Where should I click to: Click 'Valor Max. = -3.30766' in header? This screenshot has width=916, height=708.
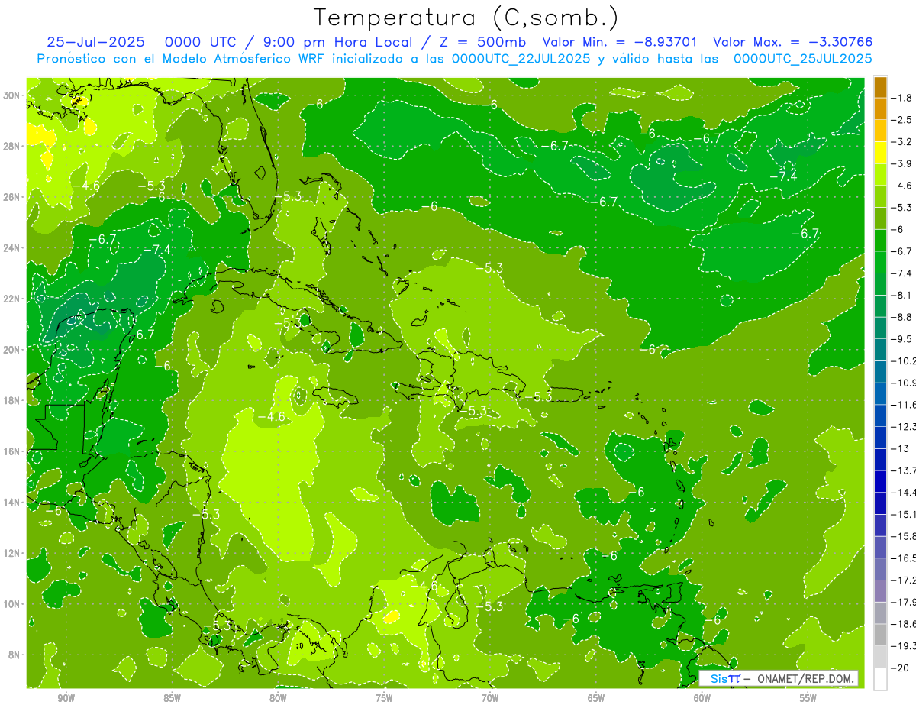tap(792, 43)
